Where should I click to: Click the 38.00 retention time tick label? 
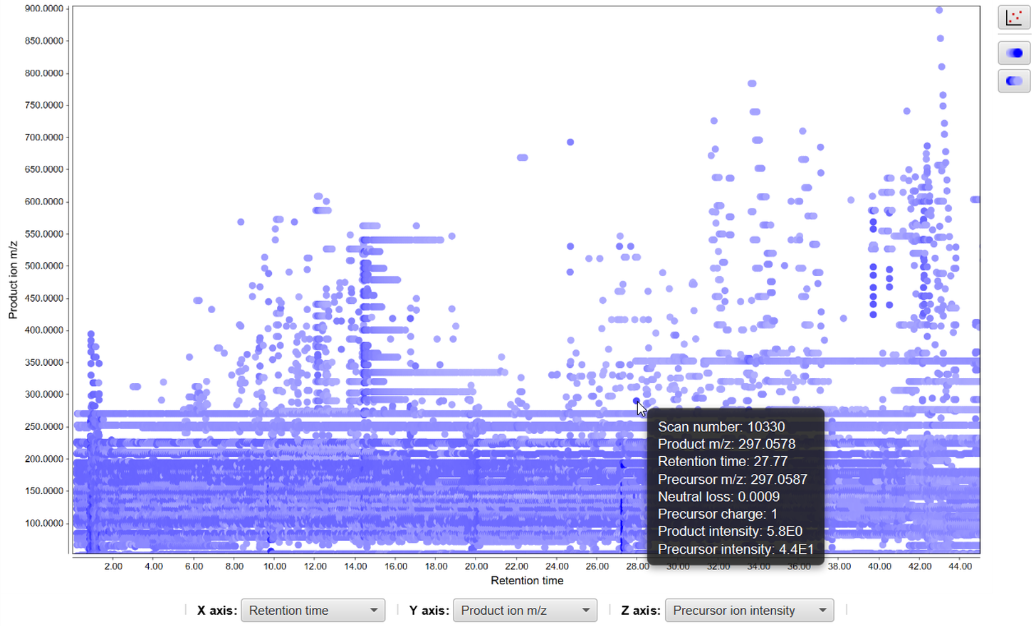[839, 567]
